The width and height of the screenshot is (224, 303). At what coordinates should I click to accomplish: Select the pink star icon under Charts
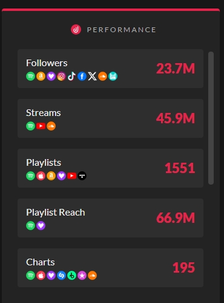(x=82, y=276)
